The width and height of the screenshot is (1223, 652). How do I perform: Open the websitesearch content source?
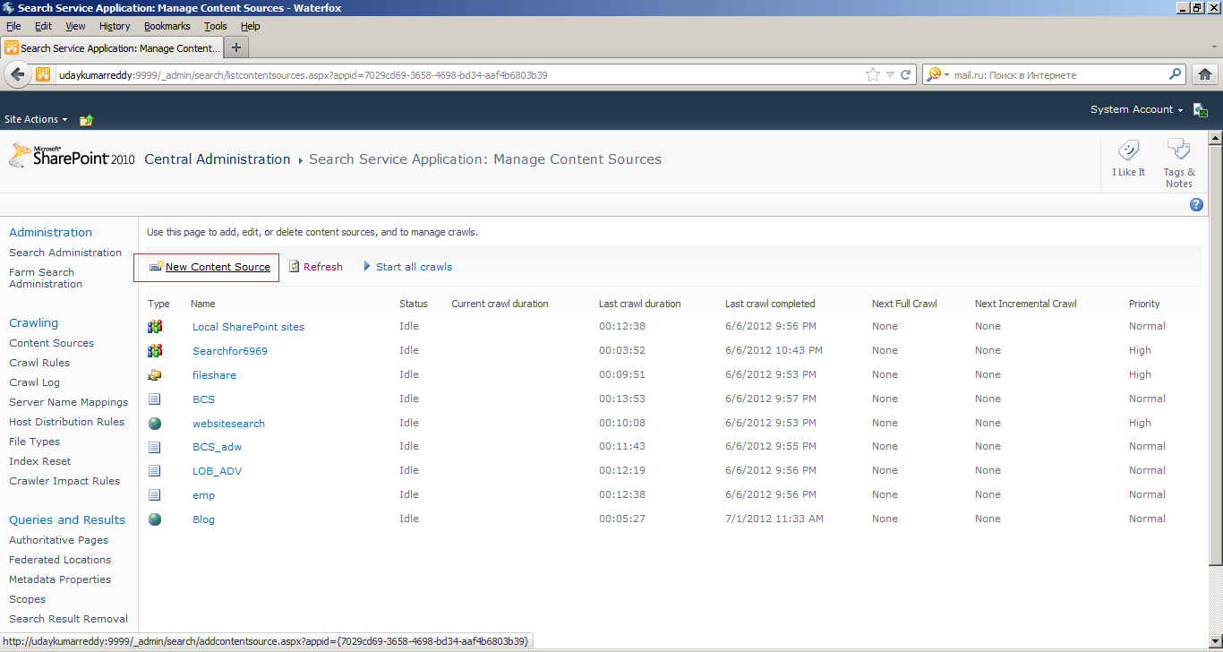coord(228,424)
